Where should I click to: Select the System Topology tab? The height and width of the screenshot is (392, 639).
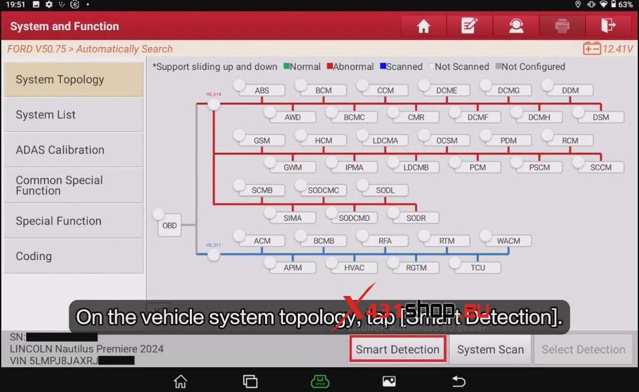(74, 79)
